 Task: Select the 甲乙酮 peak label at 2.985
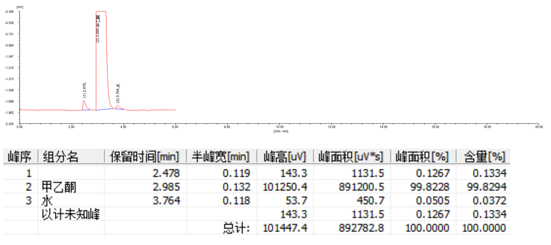pos(98,28)
